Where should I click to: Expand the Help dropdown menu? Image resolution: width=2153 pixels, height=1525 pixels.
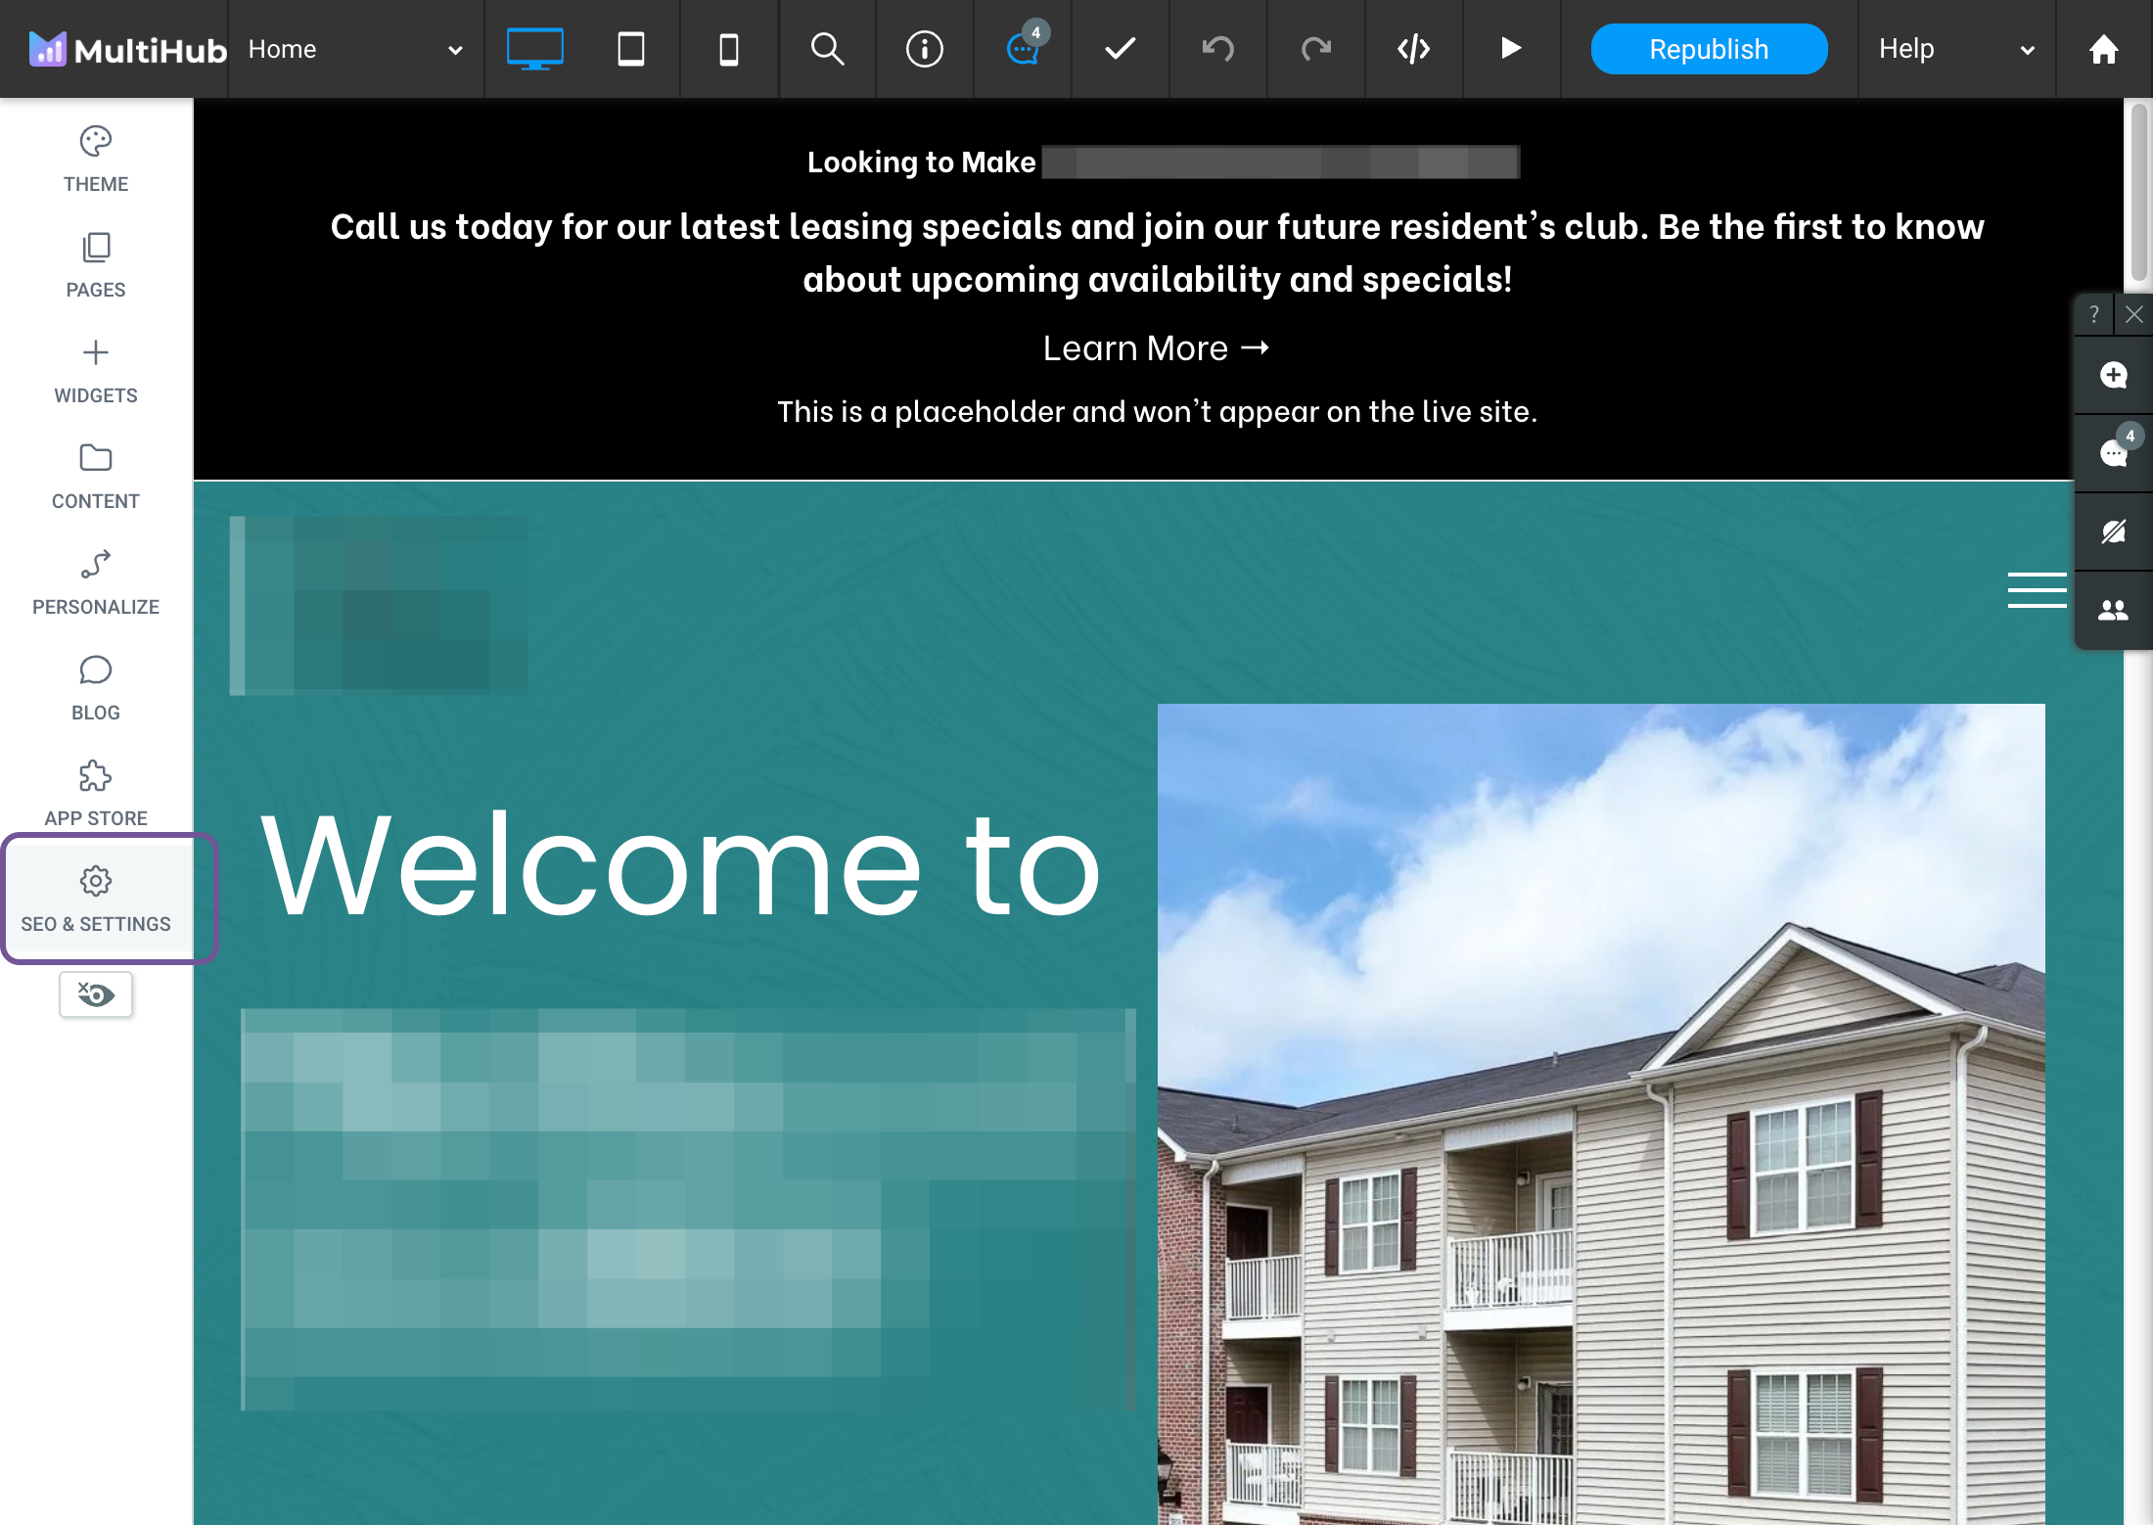[x=1956, y=49]
